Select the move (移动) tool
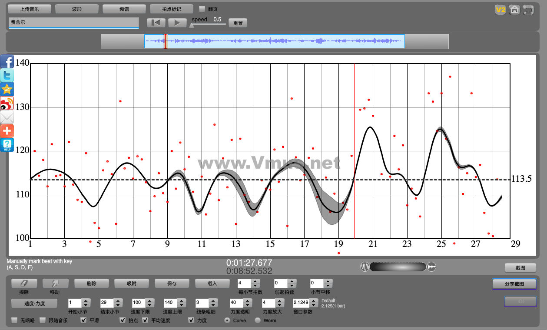The image size is (547, 330). pos(56,283)
